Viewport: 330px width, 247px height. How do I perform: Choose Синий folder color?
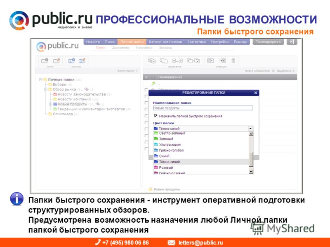pos(201,156)
